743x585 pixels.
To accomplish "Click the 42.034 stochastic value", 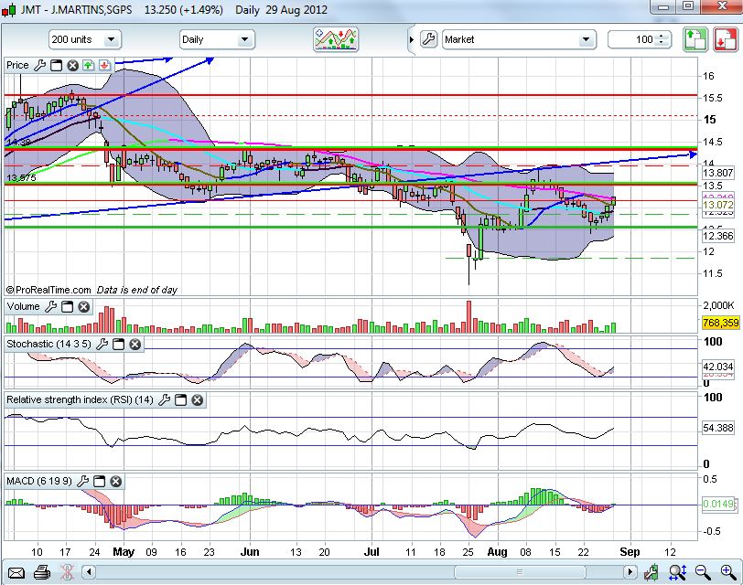I will coord(718,367).
